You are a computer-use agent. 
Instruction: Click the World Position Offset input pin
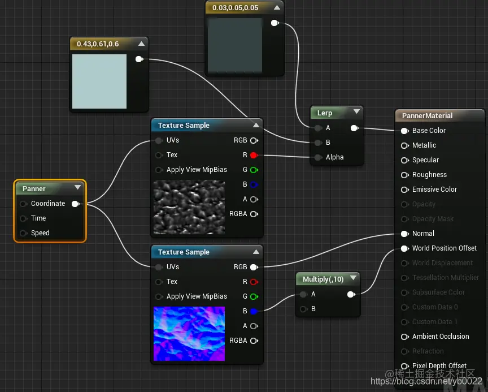404,248
